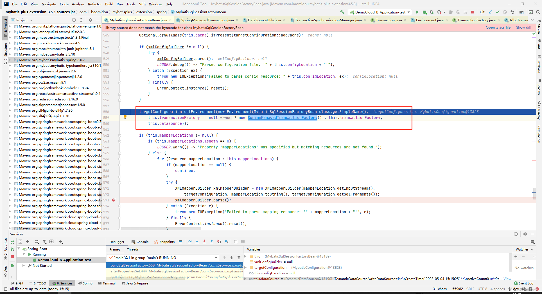
Task: Switch to the SpringManagedTransaction.java tab
Action: (207, 20)
